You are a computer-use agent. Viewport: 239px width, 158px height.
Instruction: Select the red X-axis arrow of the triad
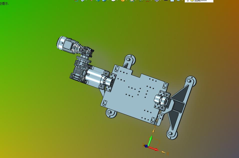[153, 148]
